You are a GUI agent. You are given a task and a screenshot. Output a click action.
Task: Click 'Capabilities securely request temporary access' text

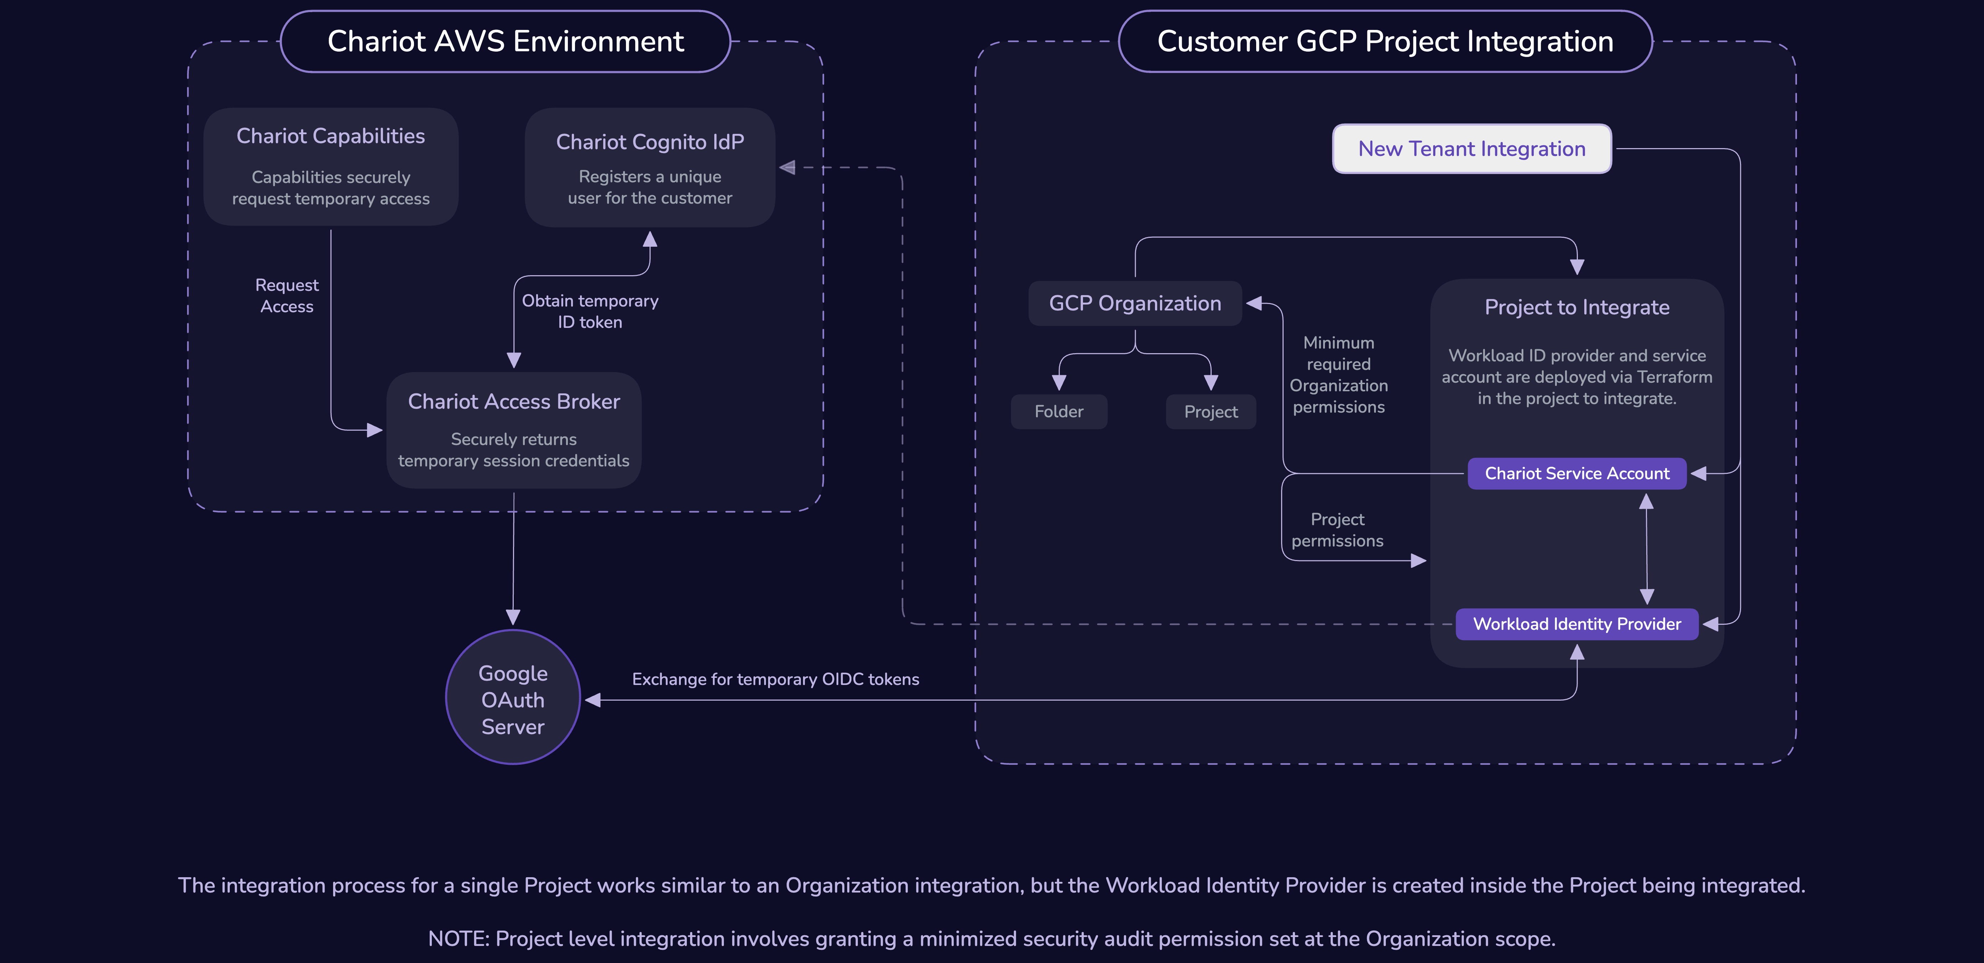pos(331,188)
